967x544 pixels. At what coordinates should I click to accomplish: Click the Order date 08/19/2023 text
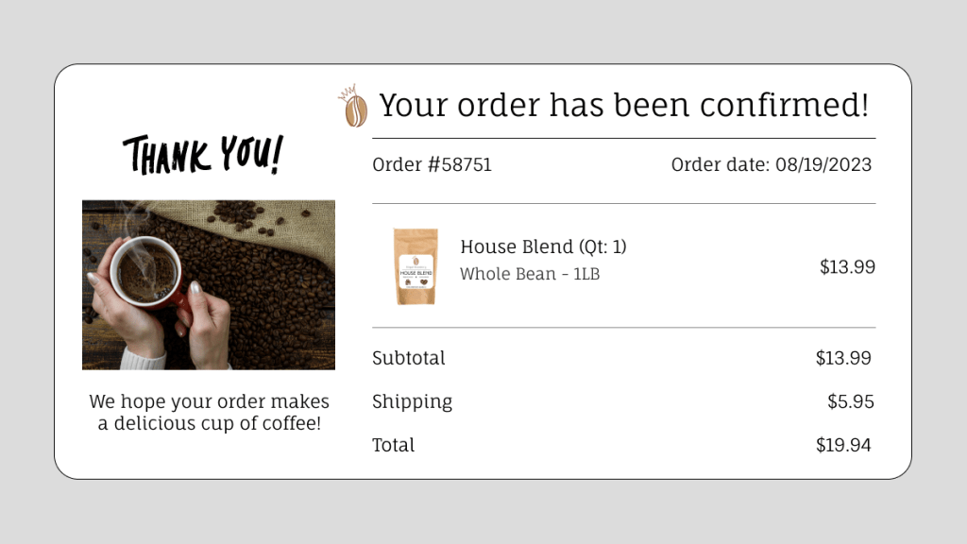[771, 165]
